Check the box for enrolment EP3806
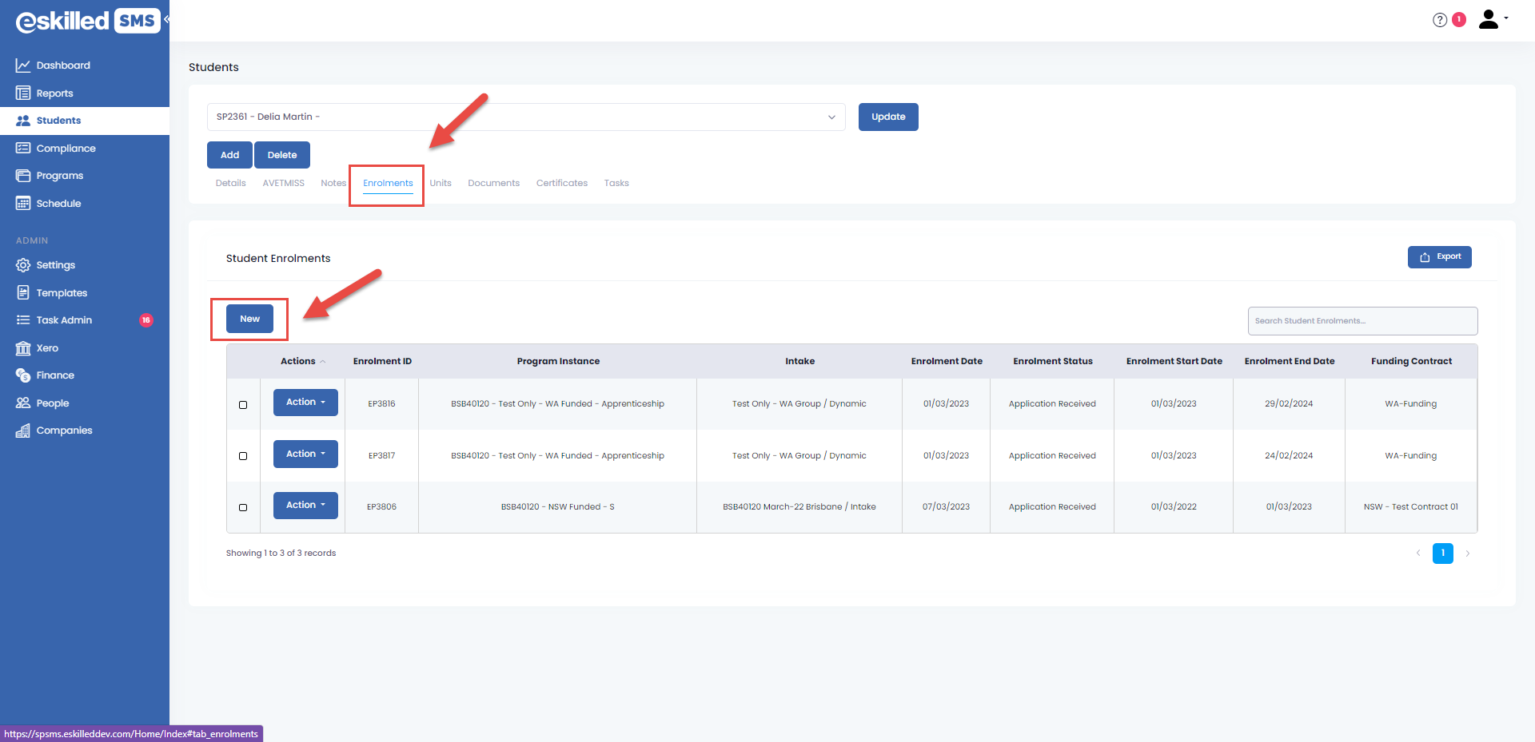 243,507
